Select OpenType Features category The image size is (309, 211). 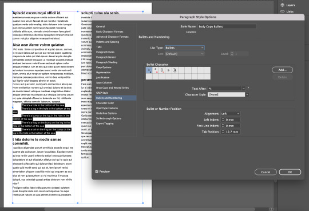tap(107, 108)
